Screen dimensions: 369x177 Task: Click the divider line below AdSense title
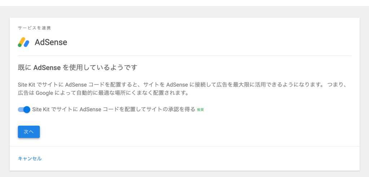click(184, 55)
